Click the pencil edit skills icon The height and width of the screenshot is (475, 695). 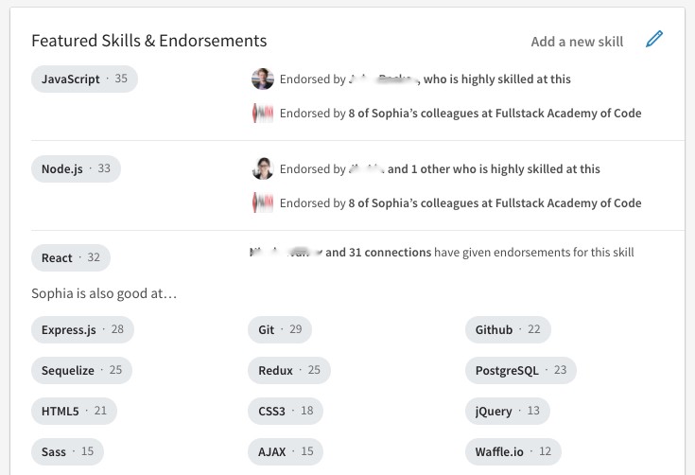coord(654,40)
